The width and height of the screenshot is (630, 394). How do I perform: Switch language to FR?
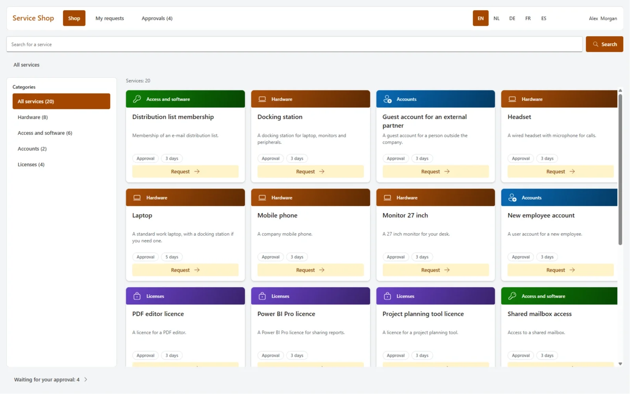click(528, 18)
